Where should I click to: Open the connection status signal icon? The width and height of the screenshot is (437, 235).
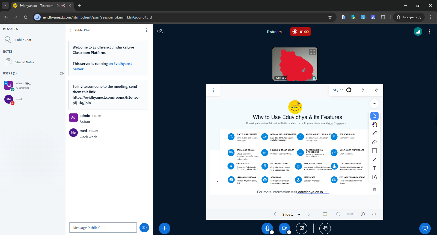pos(418,32)
